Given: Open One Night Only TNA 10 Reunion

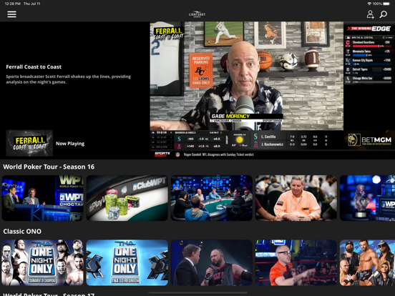Looking at the screenshot, I should tap(127, 262).
